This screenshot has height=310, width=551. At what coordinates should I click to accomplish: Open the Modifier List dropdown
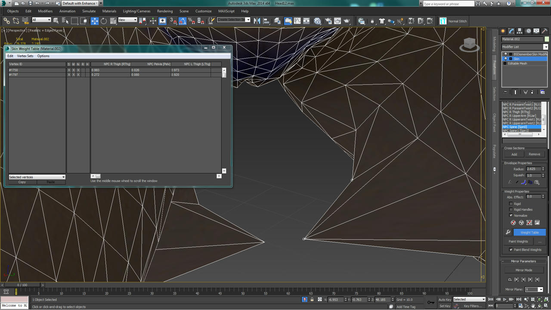coord(525,46)
